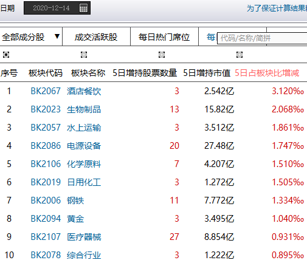
Task: Sort by 5日占板块比增减 column header
Action: tap(267, 73)
